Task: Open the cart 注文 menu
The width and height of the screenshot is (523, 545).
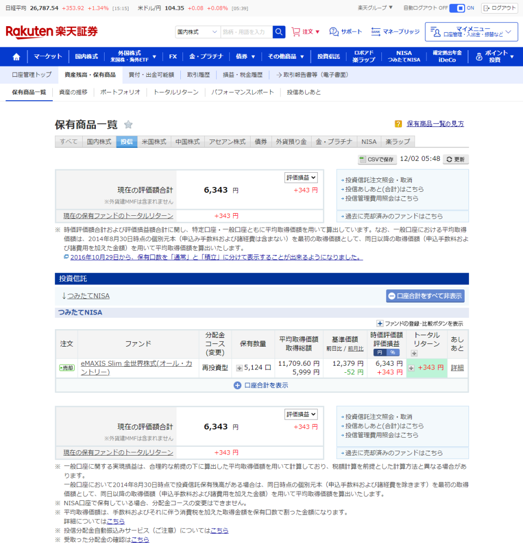Action: (x=306, y=32)
